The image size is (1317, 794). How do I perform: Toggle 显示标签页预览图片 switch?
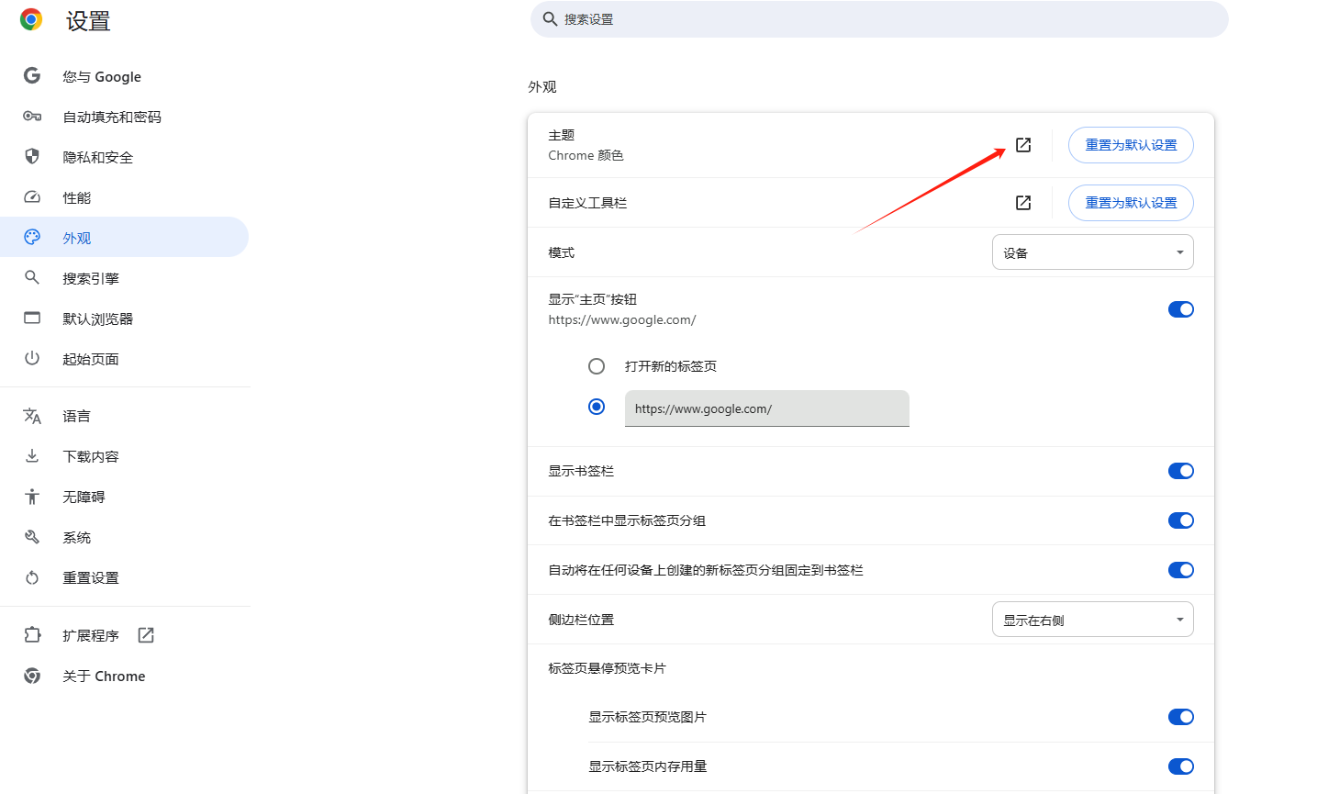(x=1181, y=717)
